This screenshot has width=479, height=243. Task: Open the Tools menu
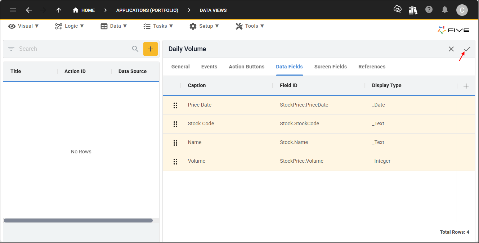pyautogui.click(x=250, y=26)
